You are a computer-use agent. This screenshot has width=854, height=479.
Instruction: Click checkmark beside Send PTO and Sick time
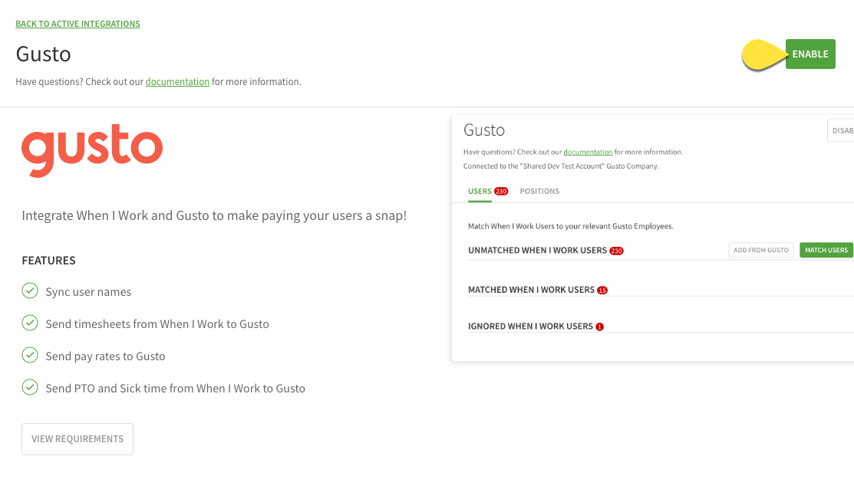click(x=30, y=387)
